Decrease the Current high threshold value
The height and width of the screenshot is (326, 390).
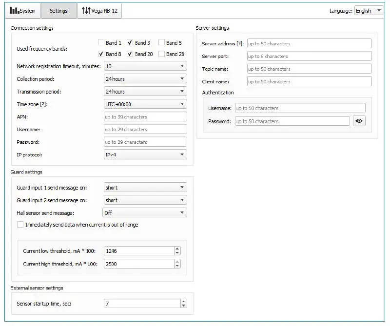[177, 266]
